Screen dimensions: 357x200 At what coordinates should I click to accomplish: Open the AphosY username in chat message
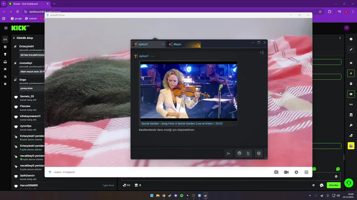144,56
